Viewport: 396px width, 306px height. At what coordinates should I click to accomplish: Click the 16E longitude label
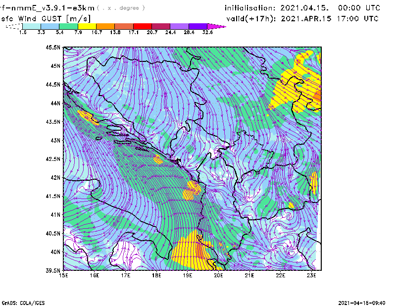[95, 275]
